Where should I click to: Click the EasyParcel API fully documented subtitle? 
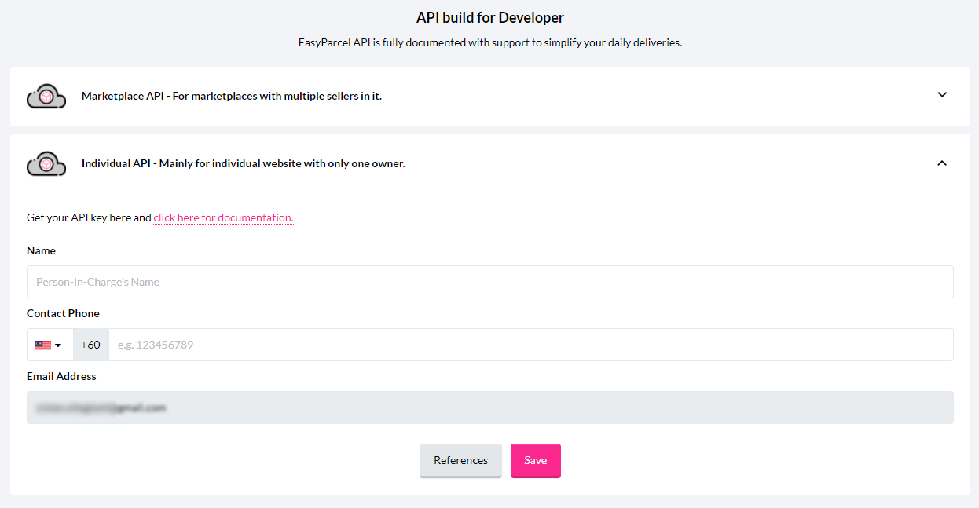(490, 42)
